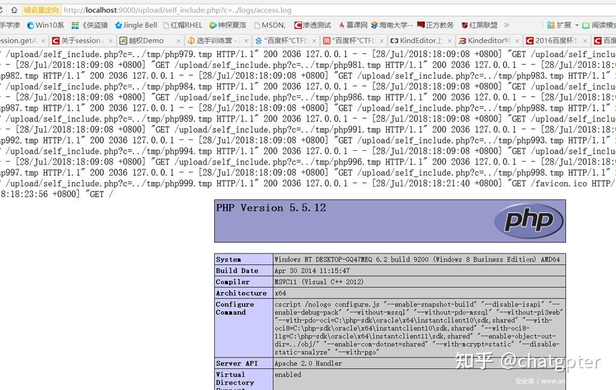Click the PHP Version 5.5.12 heading

click(271, 208)
